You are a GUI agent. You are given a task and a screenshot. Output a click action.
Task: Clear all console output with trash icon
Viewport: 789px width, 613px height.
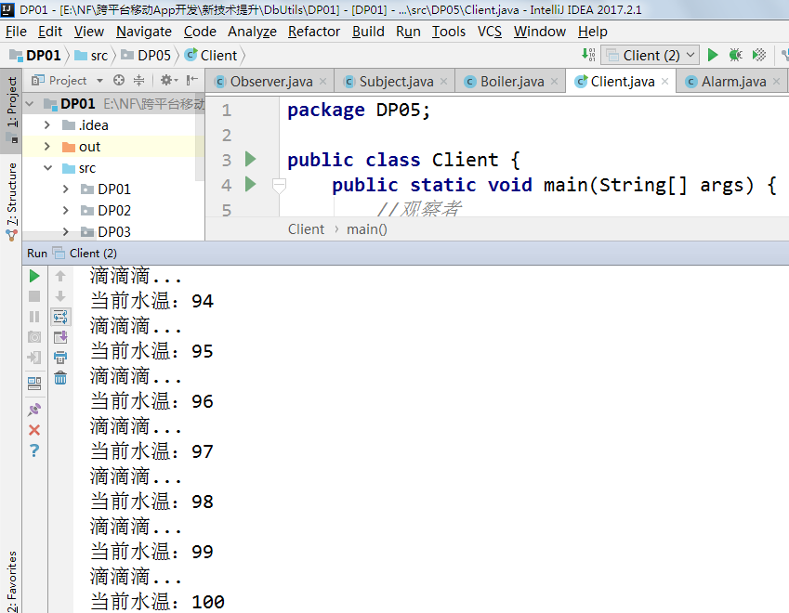pyautogui.click(x=60, y=378)
